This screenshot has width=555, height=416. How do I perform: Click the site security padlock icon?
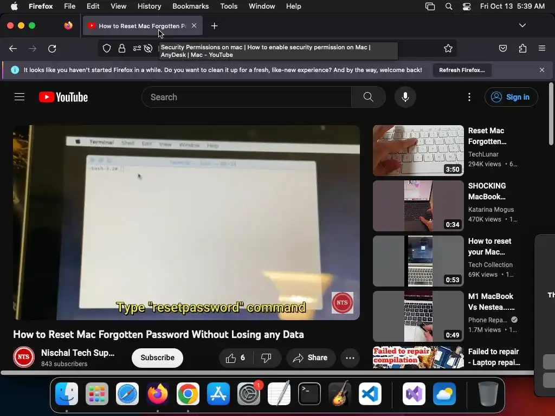pyautogui.click(x=122, y=48)
